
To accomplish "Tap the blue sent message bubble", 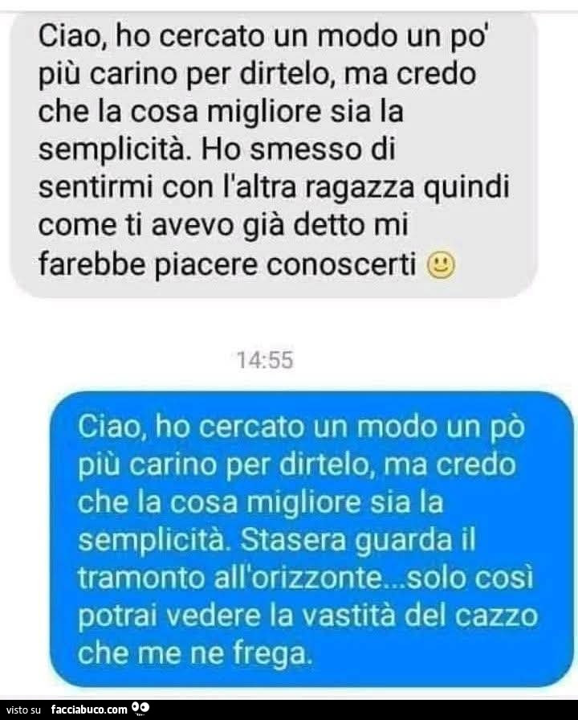I will coord(312,539).
